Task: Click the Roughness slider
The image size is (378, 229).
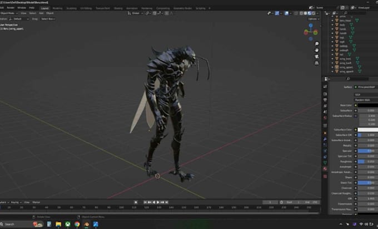Action: [x=368, y=162]
